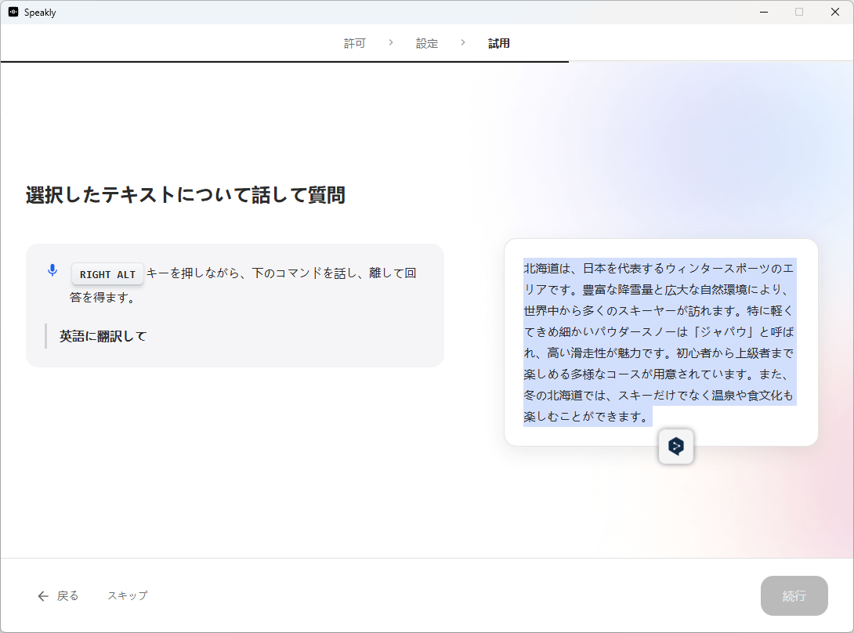Minimize the Speakly window
The width and height of the screenshot is (854, 633).
pyautogui.click(x=762, y=13)
